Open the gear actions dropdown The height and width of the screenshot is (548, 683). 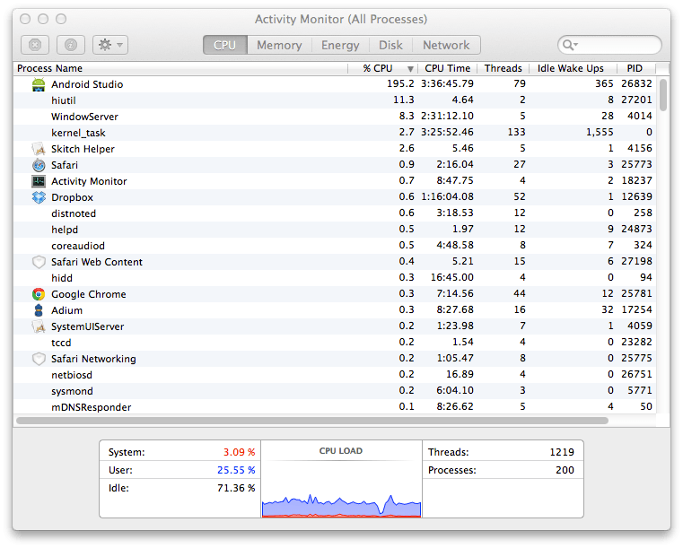(110, 45)
